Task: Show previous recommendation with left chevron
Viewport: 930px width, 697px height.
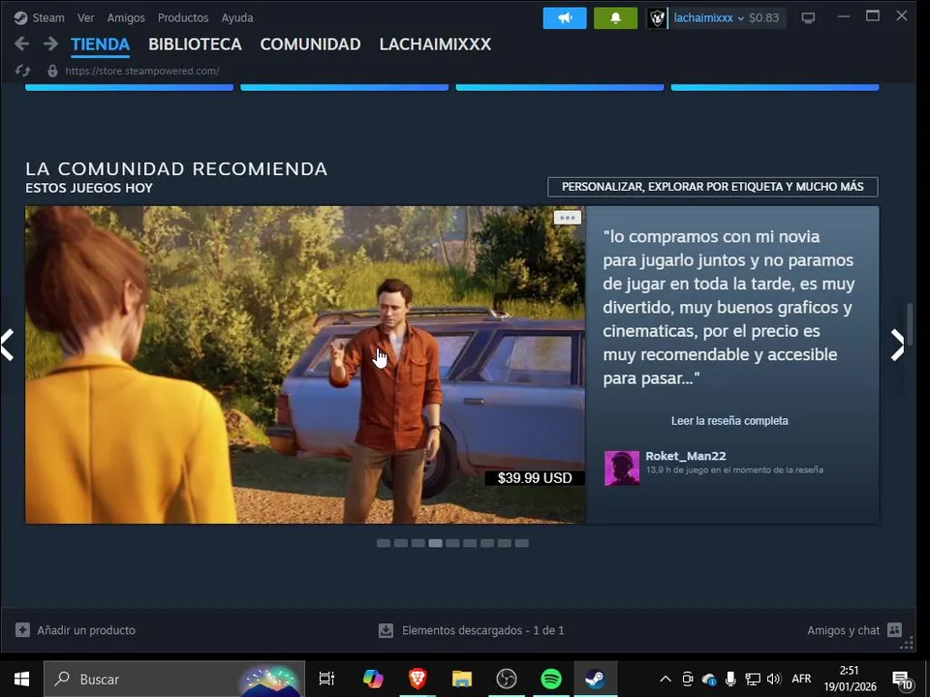Action: pyautogui.click(x=8, y=345)
